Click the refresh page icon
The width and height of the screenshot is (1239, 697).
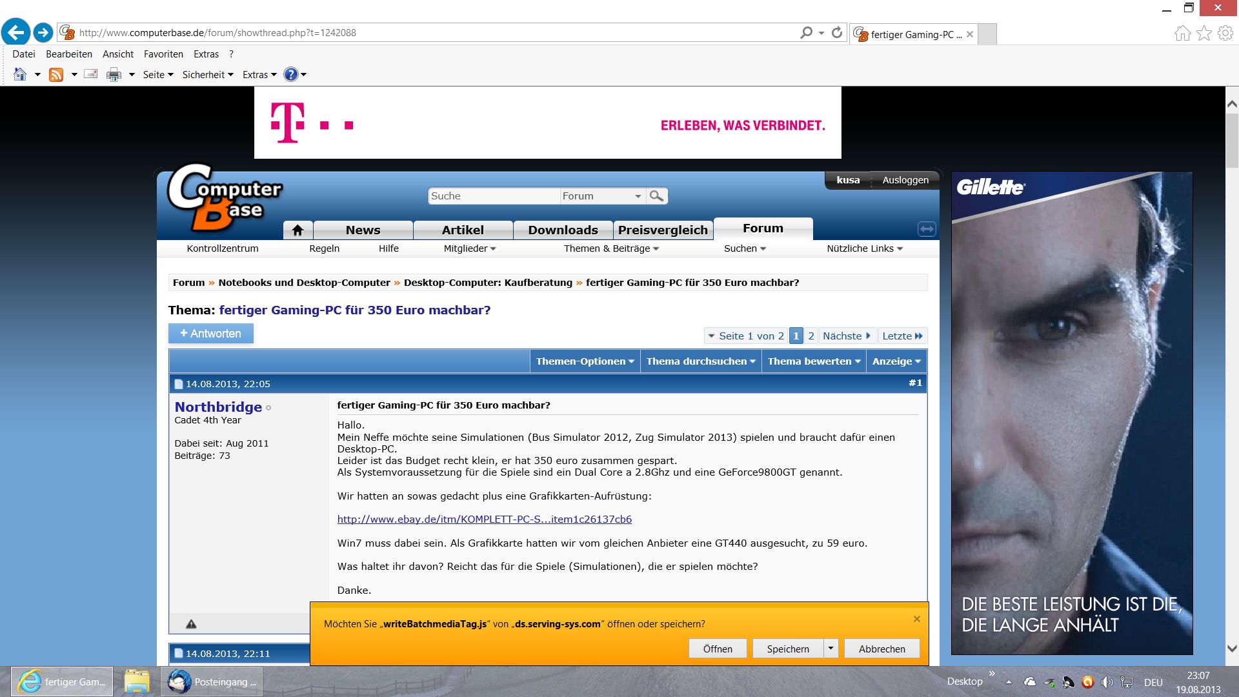click(x=837, y=32)
